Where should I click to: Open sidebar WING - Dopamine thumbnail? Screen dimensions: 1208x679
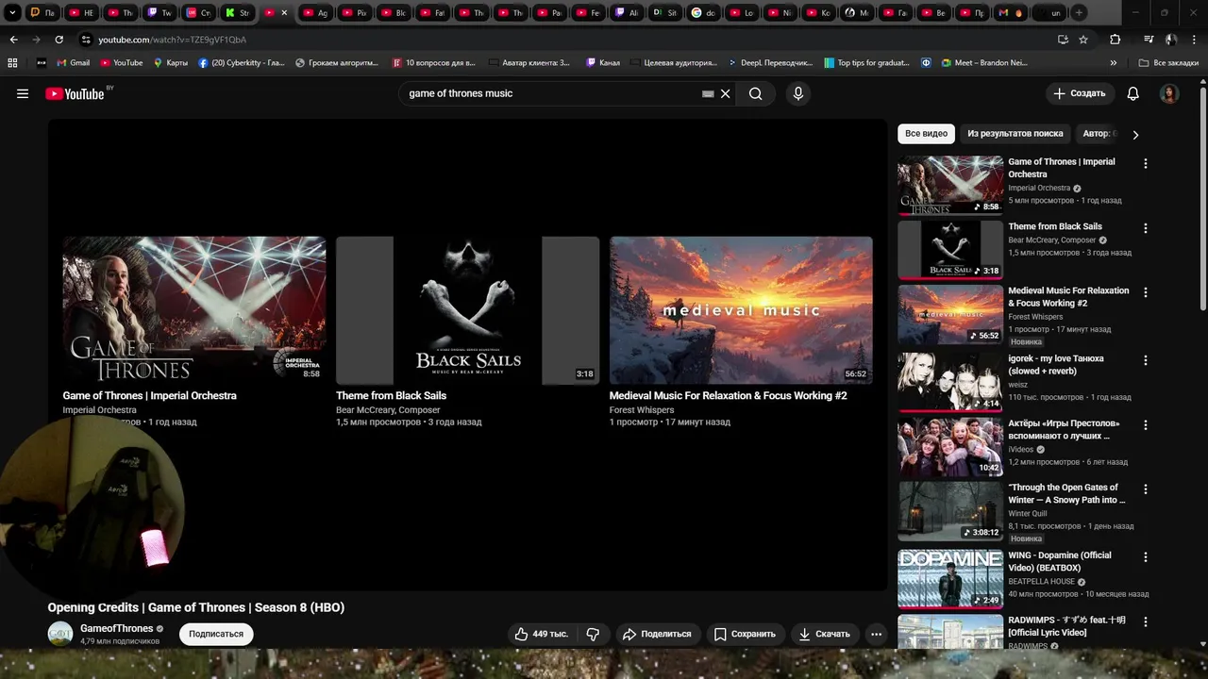950,578
